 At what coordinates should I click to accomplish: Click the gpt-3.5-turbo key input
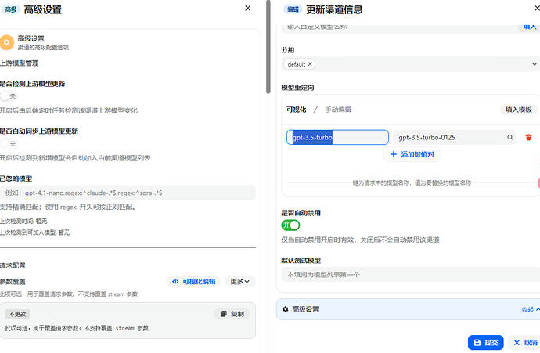337,138
